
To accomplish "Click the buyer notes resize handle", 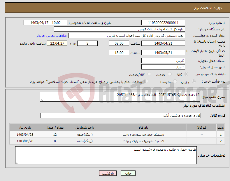I will tap(17, 163).
